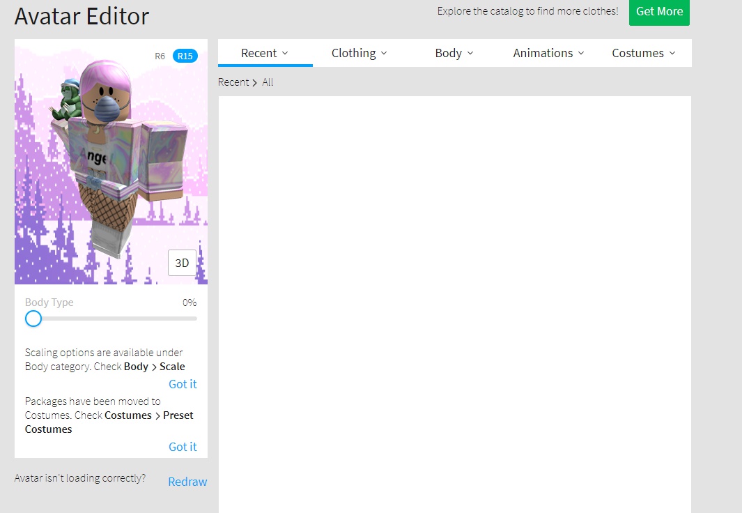Click the avatar preview image
This screenshot has height=513, width=742.
(111, 162)
